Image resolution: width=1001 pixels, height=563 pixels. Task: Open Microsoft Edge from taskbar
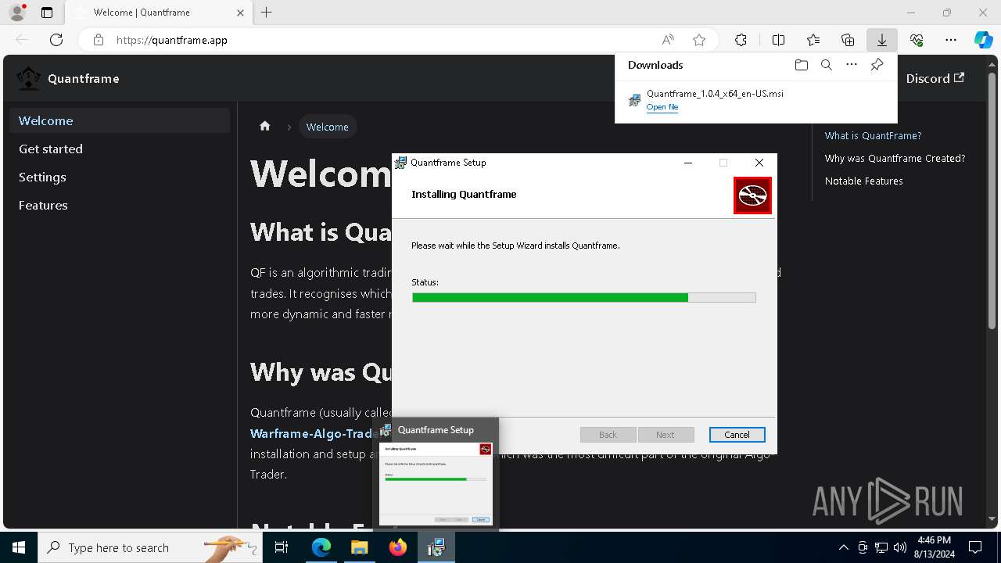pyautogui.click(x=321, y=547)
